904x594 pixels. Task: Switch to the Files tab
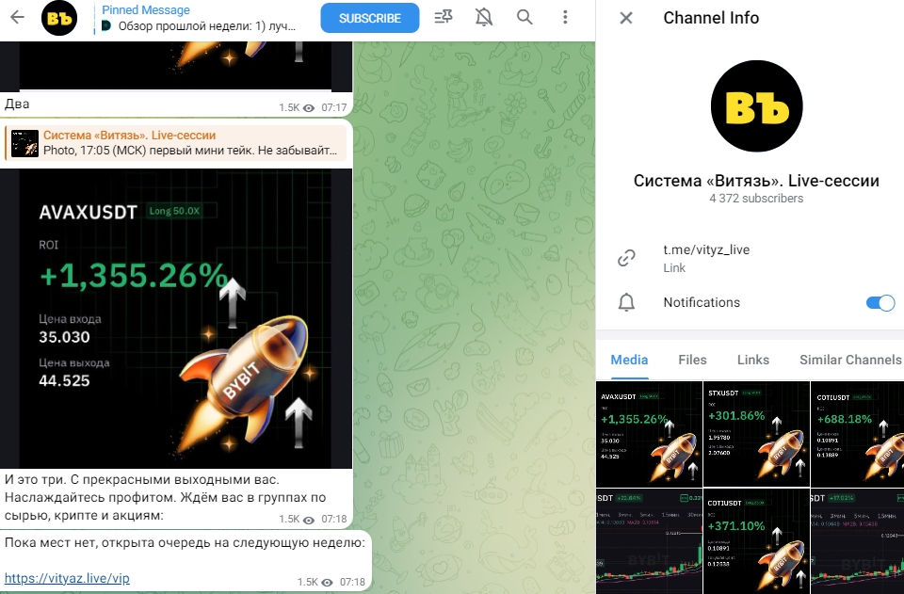pyautogui.click(x=692, y=360)
